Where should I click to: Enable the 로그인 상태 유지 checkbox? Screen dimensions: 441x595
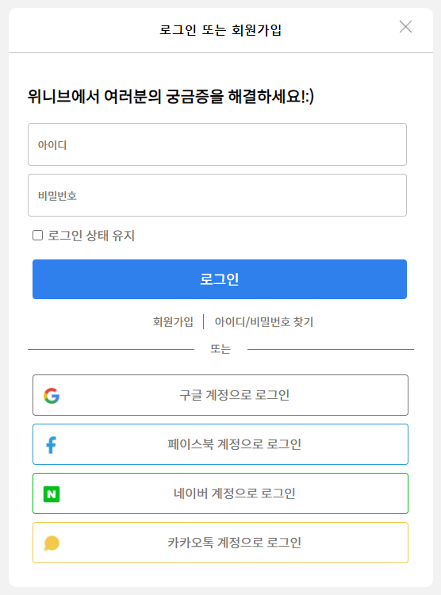(x=37, y=236)
